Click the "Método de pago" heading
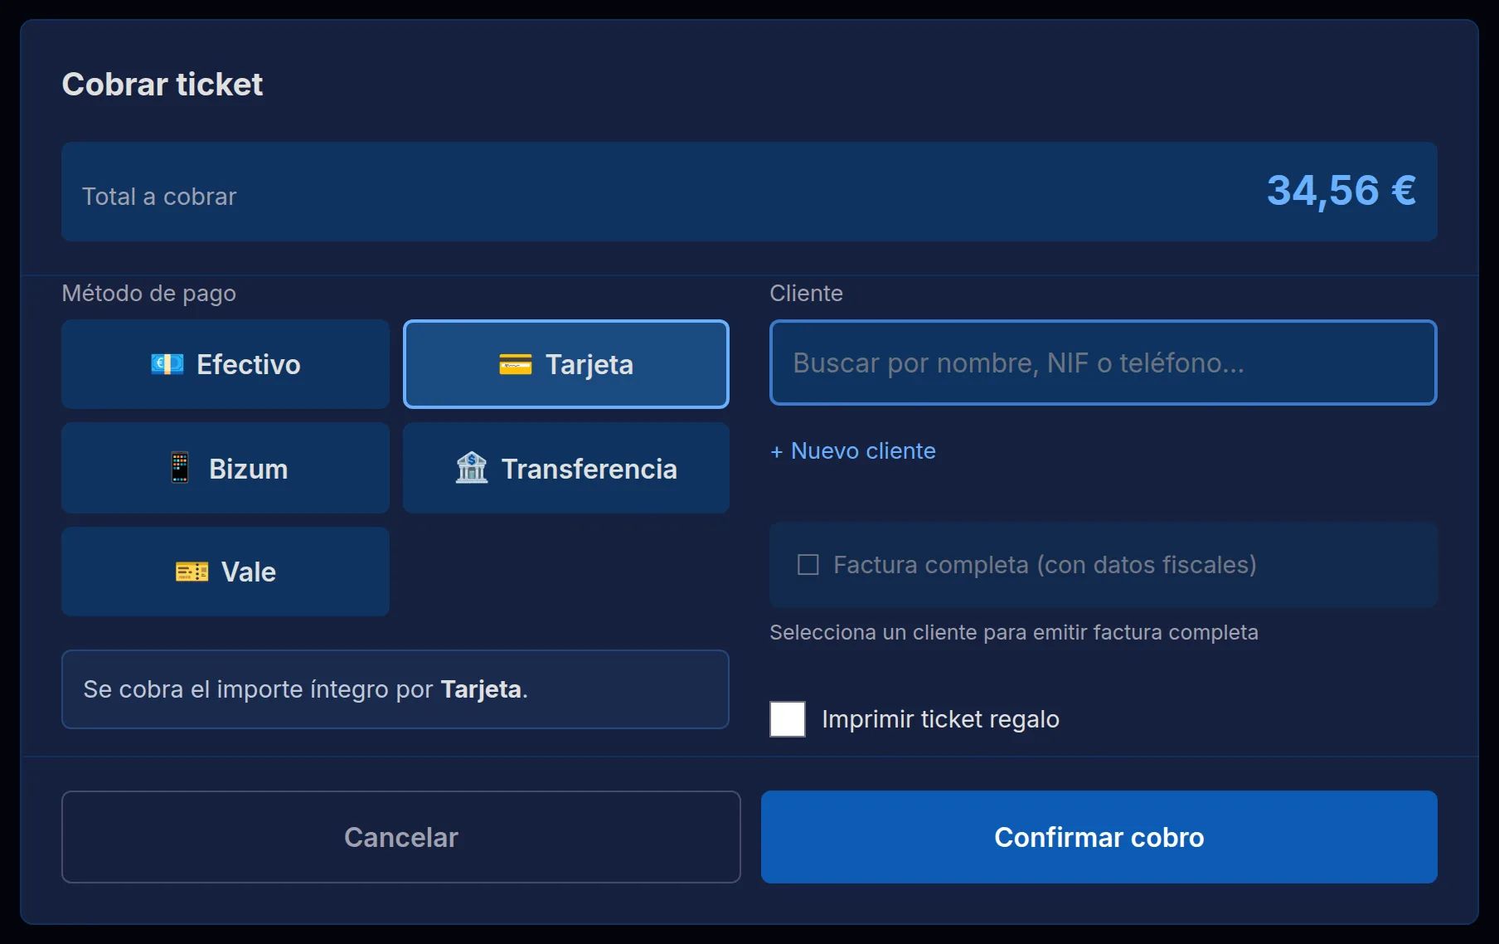The image size is (1499, 944). click(x=149, y=293)
